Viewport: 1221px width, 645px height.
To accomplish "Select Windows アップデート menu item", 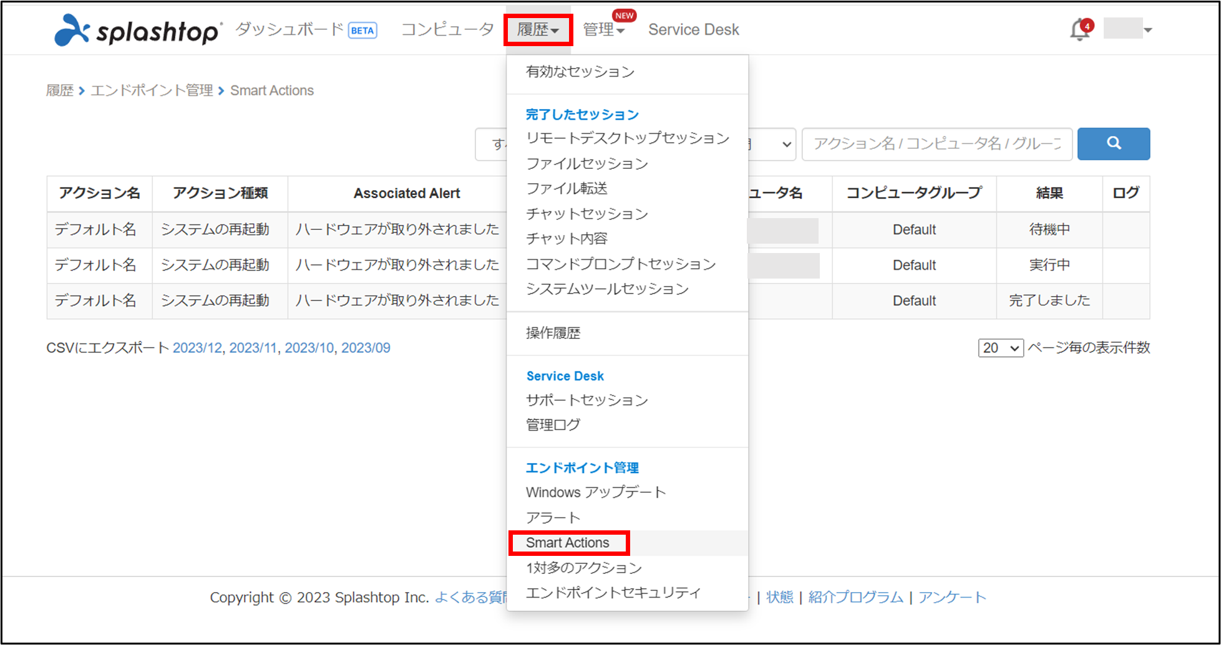I will [596, 492].
